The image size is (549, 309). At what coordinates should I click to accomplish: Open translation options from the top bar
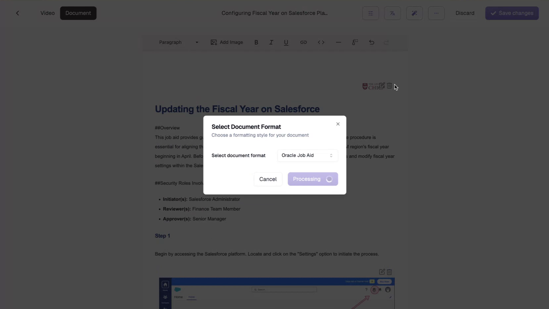point(392,13)
